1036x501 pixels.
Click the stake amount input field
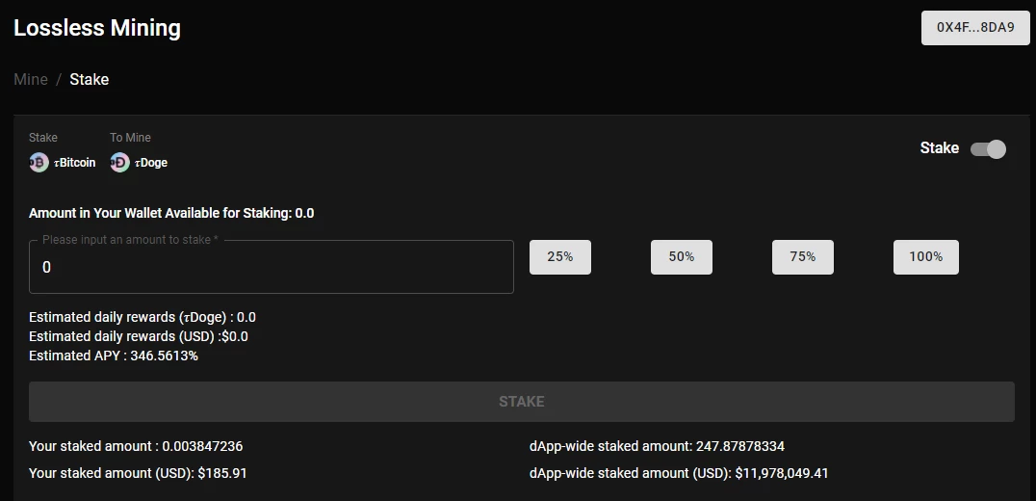(271, 267)
